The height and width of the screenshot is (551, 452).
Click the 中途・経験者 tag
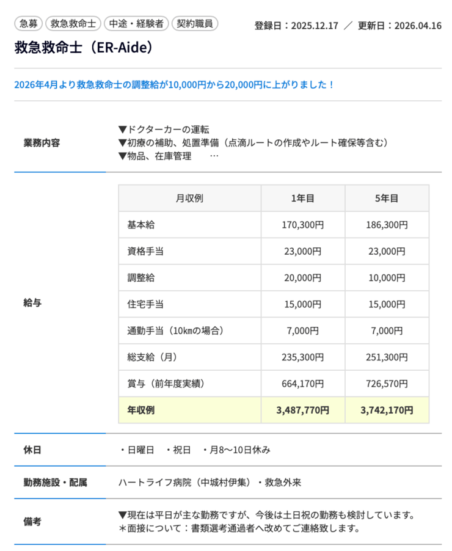point(136,24)
